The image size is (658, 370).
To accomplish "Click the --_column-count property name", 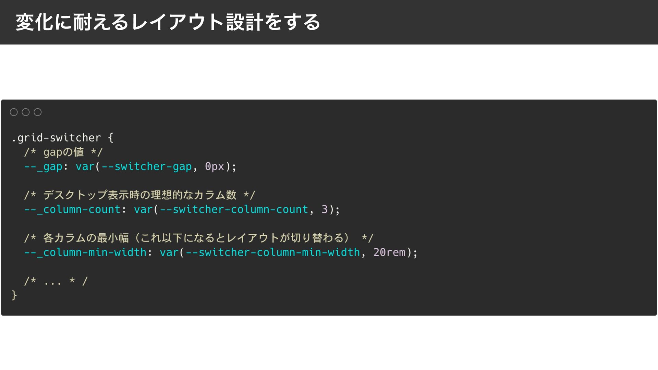I will point(72,209).
